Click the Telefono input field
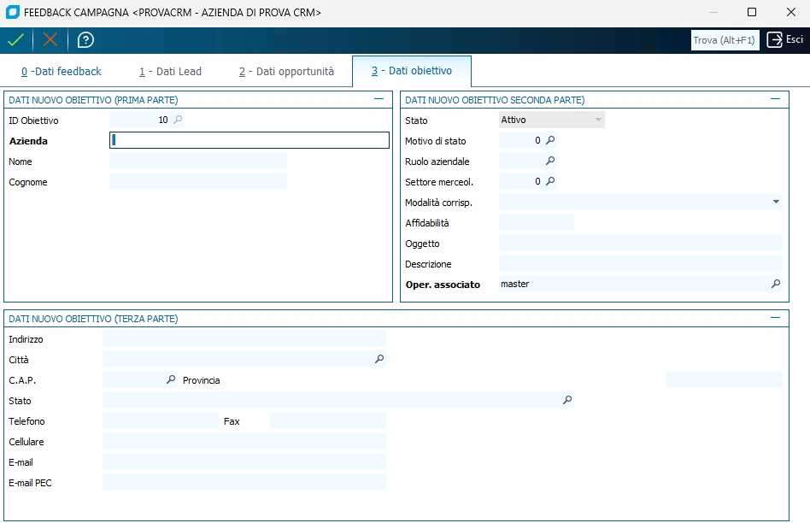 tap(161, 420)
